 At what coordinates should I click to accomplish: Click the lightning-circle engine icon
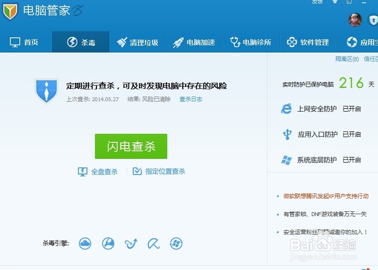(x=108, y=243)
